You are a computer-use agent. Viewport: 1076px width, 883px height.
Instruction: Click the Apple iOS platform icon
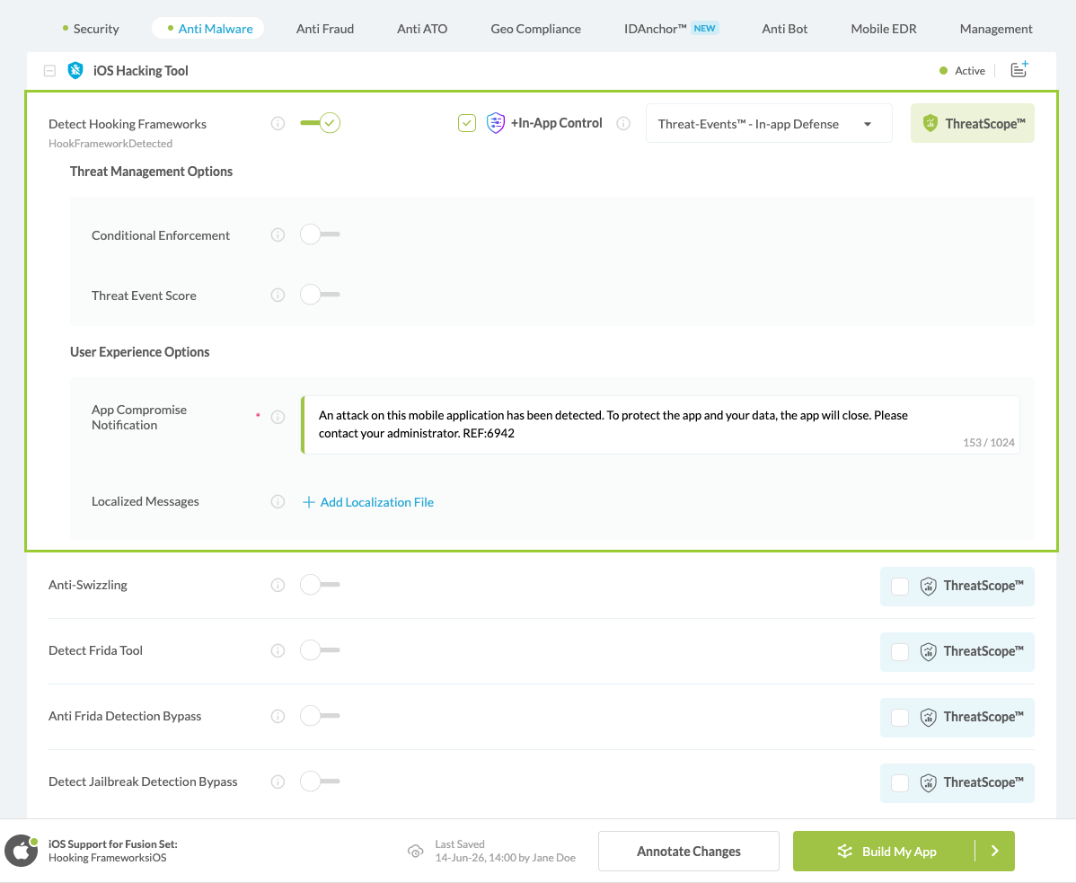pyautogui.click(x=22, y=852)
